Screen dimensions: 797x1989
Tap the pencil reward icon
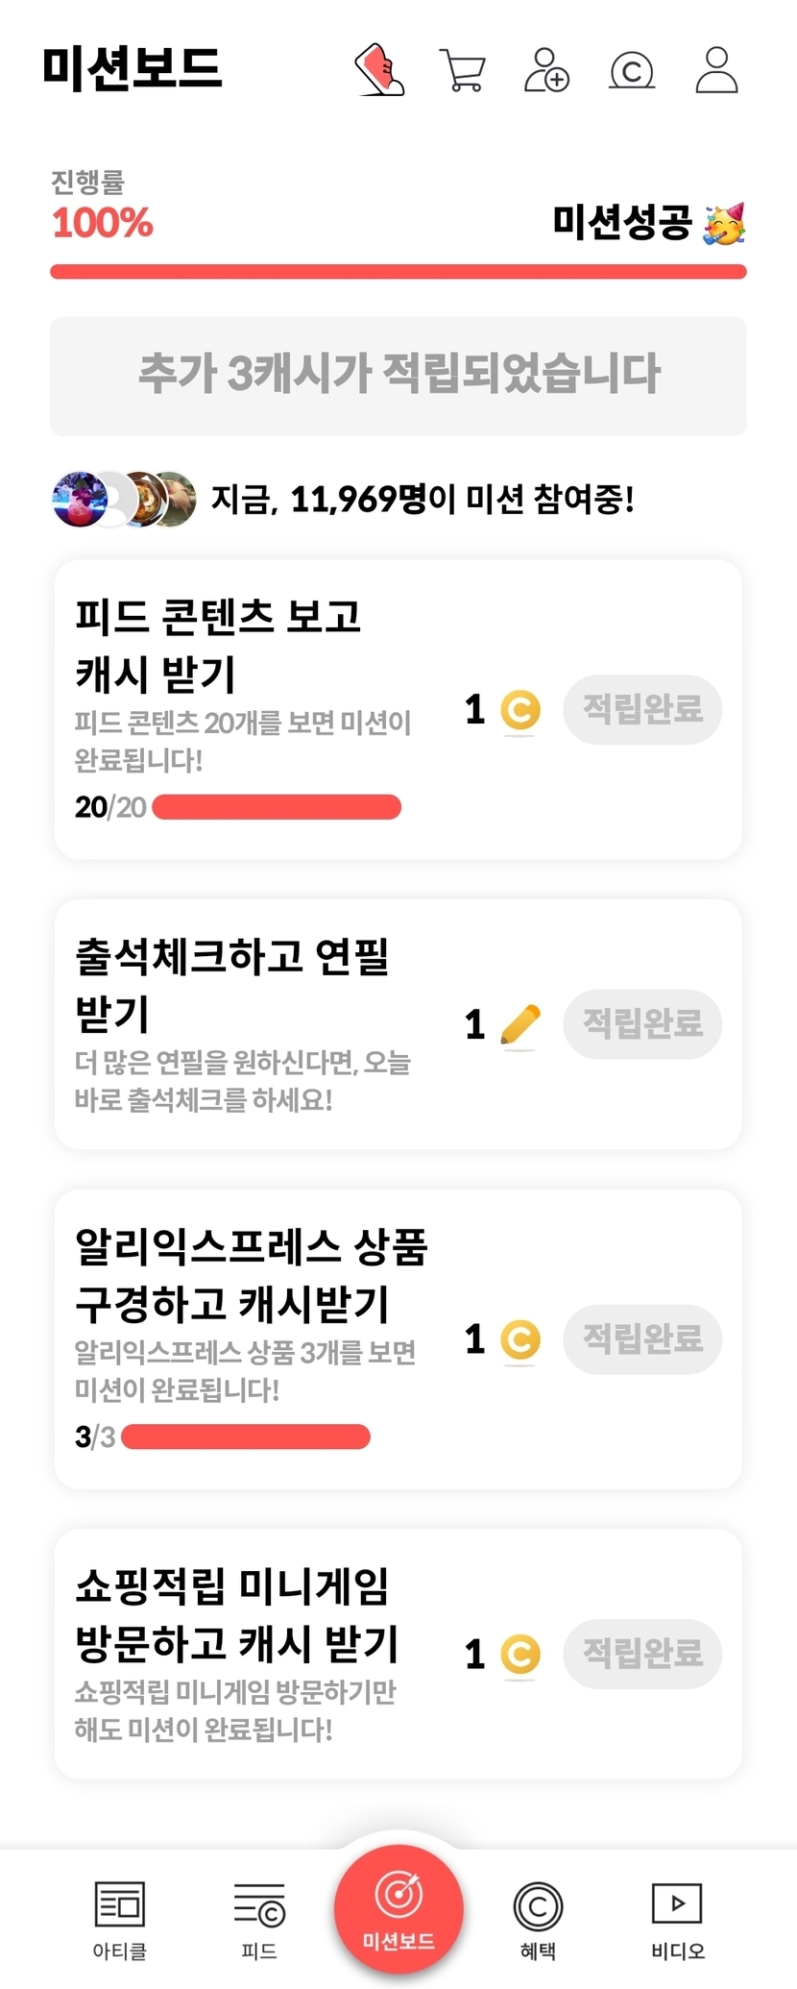point(520,1024)
